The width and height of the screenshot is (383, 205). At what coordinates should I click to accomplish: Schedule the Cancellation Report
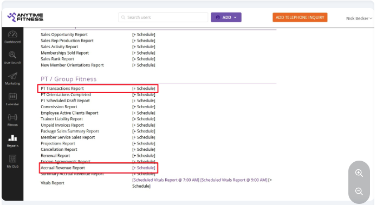point(144,149)
